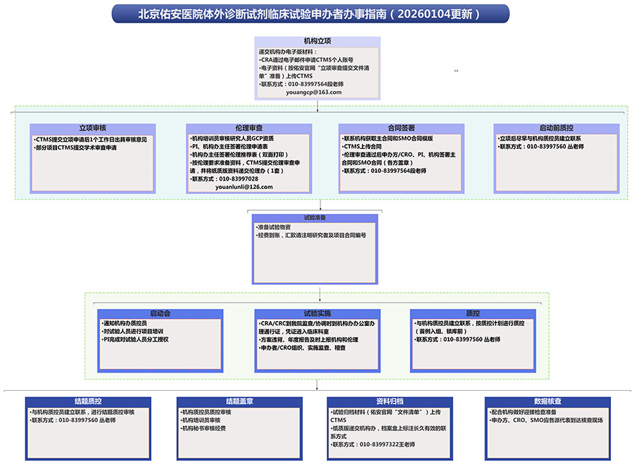Click phone number 010-83997028
This screenshot has height=465, width=635.
point(238,179)
